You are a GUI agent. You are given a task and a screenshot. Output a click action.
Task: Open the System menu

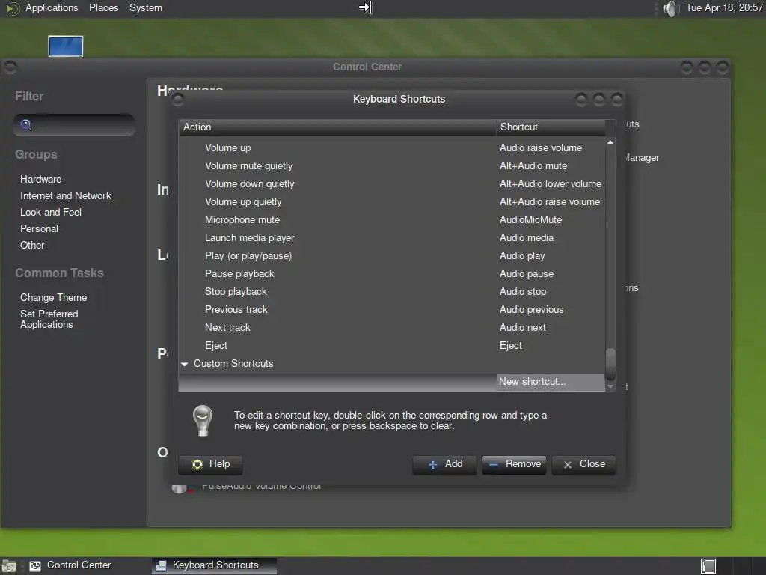click(x=146, y=7)
